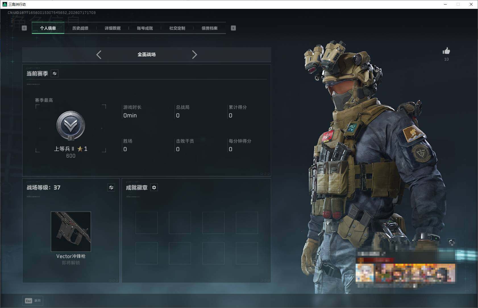Select the Vector冲锋枪 weapon thumbnail
The image size is (478, 308).
(x=71, y=231)
